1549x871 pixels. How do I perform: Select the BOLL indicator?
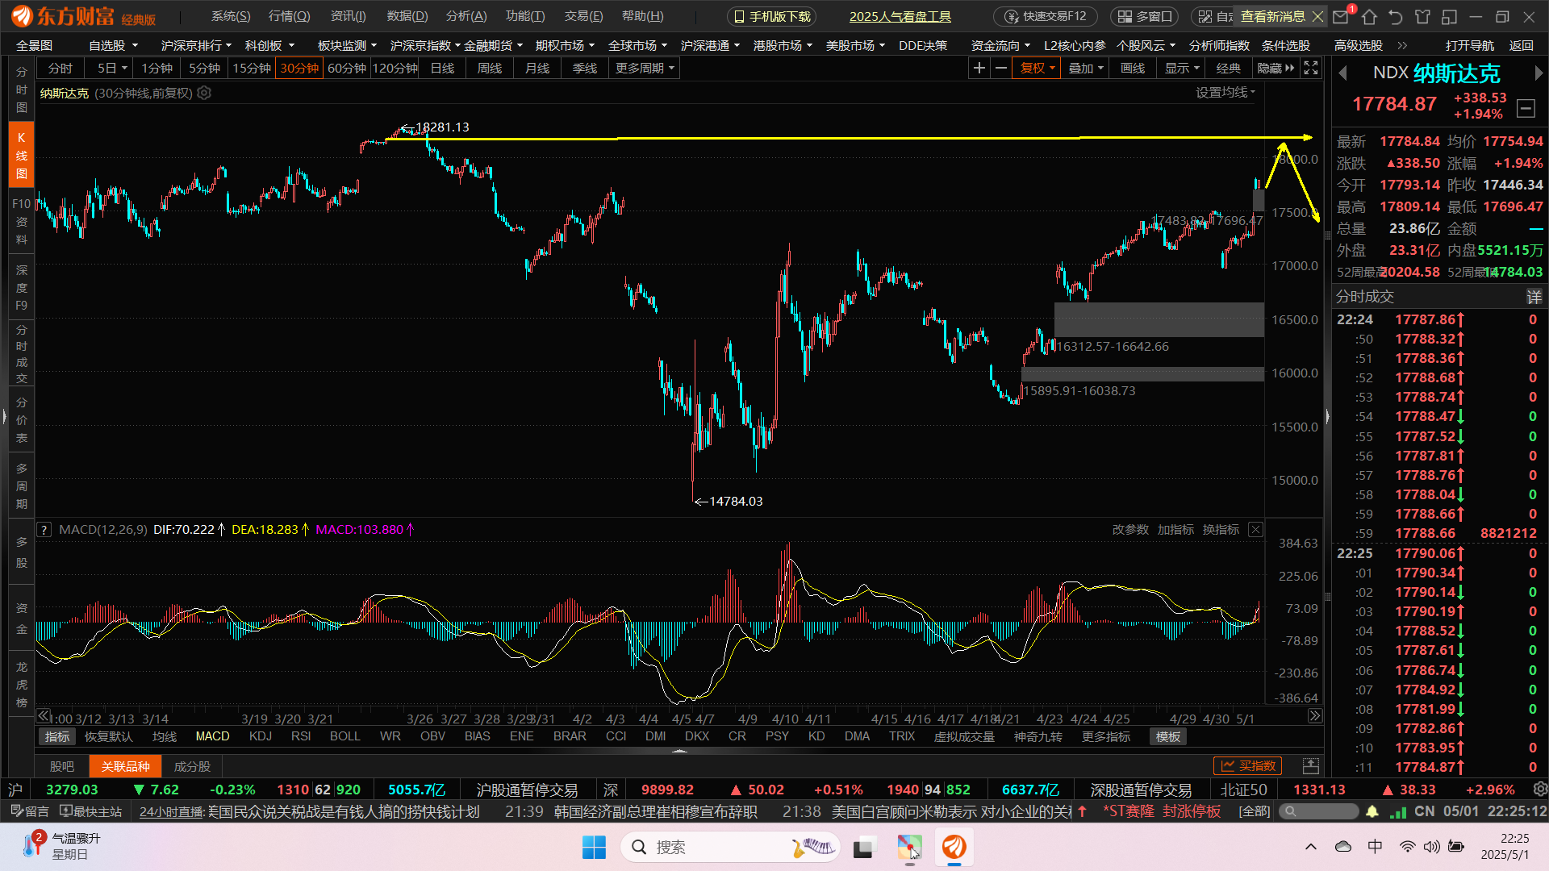click(345, 736)
